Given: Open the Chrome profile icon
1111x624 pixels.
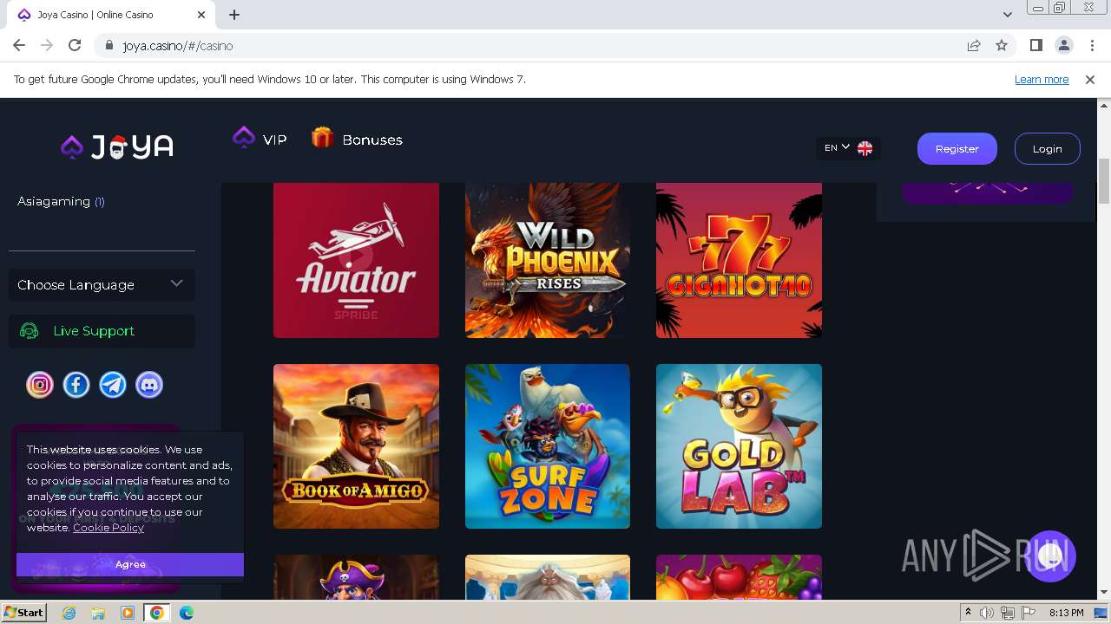Looking at the screenshot, I should pos(1063,45).
